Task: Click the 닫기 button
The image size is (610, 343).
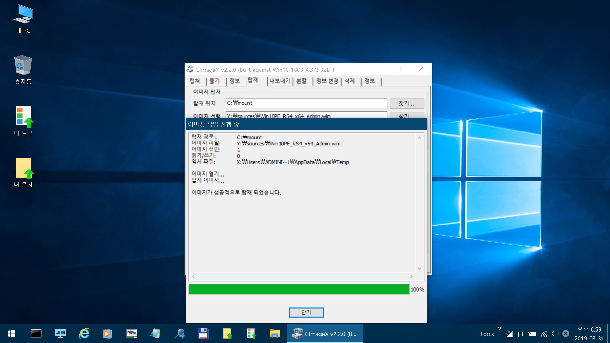Action: point(306,312)
